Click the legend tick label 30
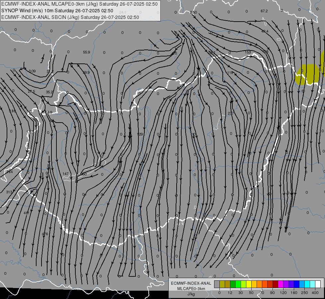Image resolution: width=325 pixels, height=299 pixels. (241, 293)
